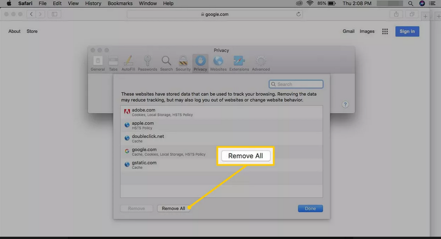Open the View menu
This screenshot has width=441, height=239.
point(73,3)
